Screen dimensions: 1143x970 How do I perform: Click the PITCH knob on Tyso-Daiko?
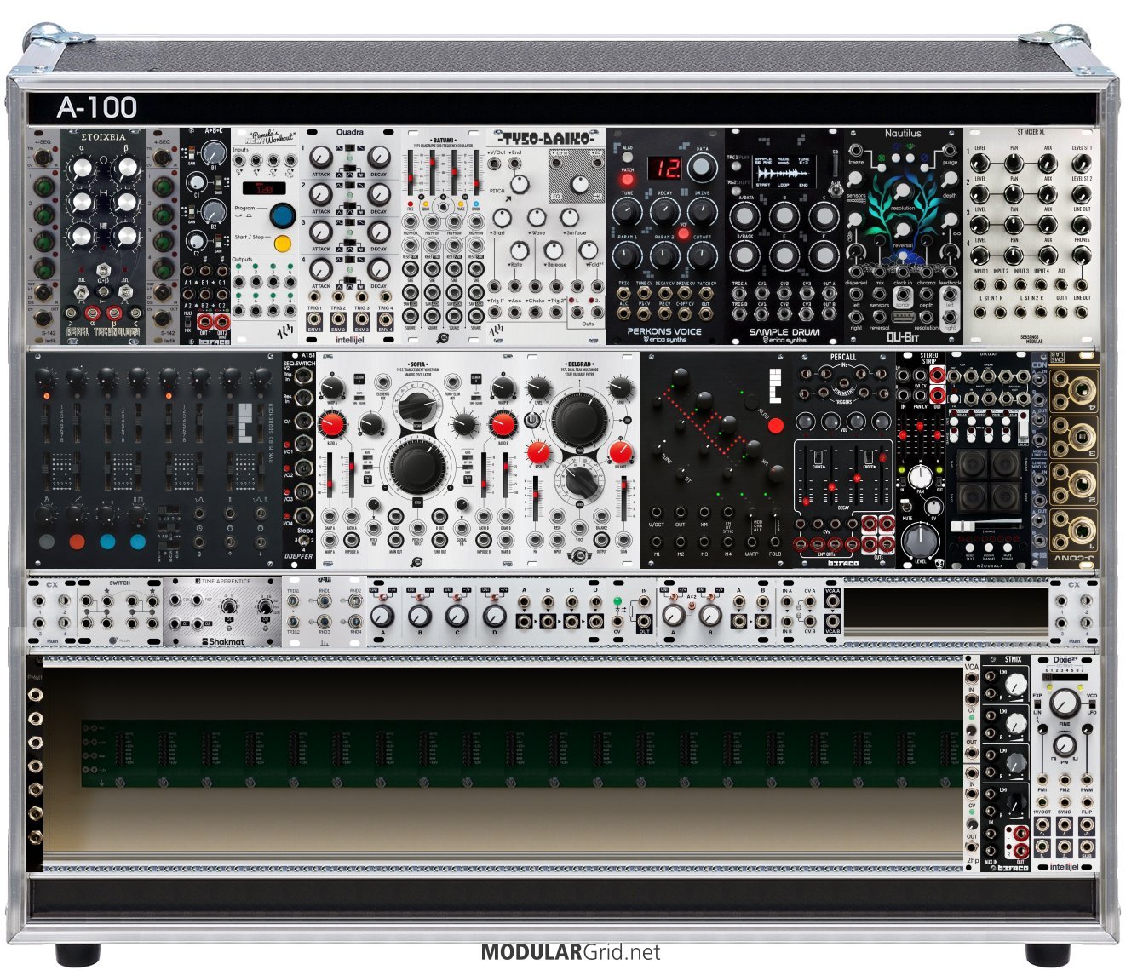519,183
